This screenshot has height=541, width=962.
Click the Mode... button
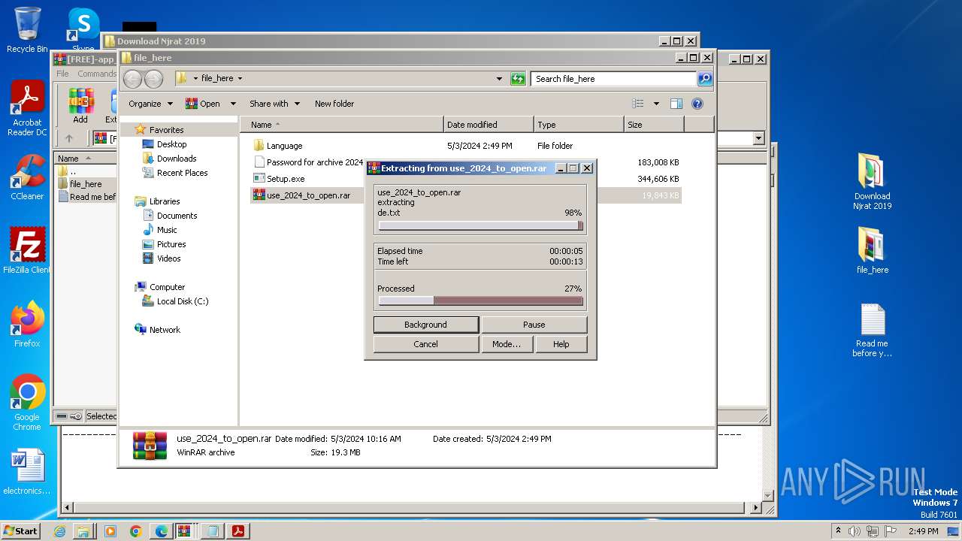pyautogui.click(x=507, y=344)
